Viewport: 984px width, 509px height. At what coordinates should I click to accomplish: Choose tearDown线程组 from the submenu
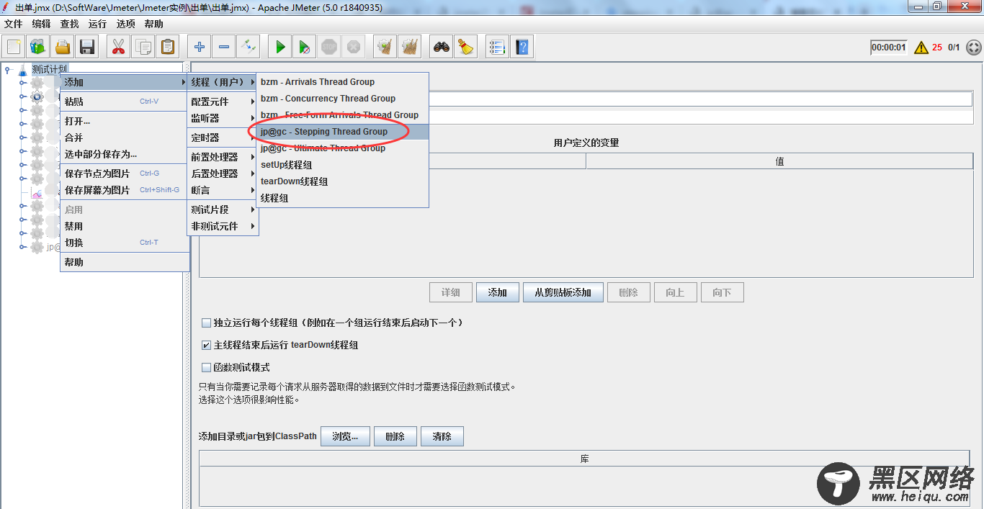[x=343, y=181]
